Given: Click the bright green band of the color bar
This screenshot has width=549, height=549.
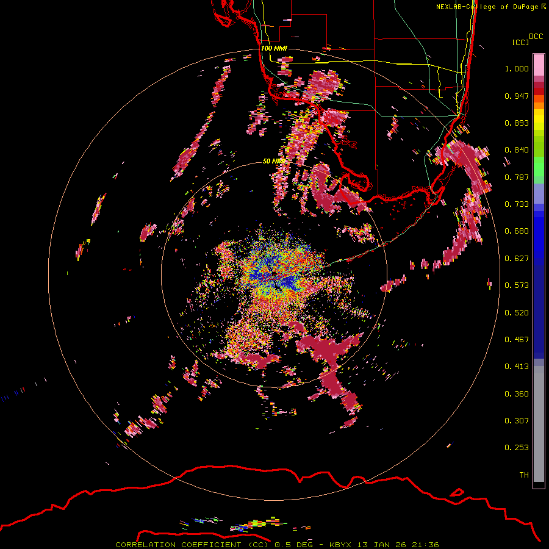Looking at the screenshot, I should [x=539, y=167].
